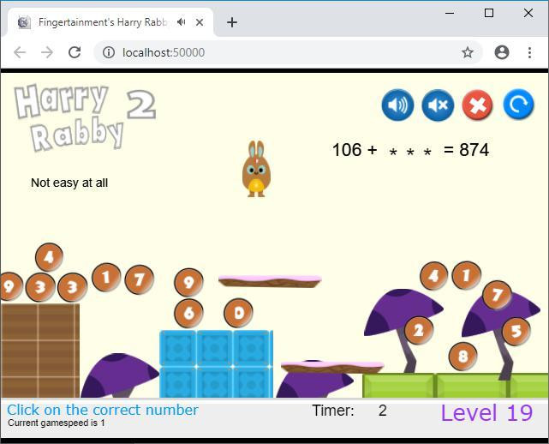Close the browser window
The width and height of the screenshot is (549, 444).
(528, 13)
